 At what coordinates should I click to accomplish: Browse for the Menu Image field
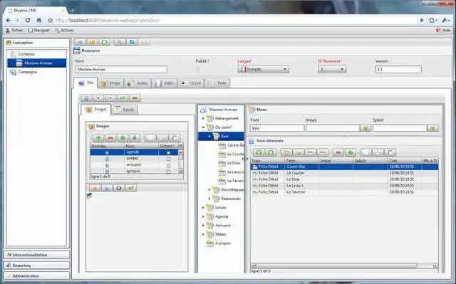pos(366,128)
